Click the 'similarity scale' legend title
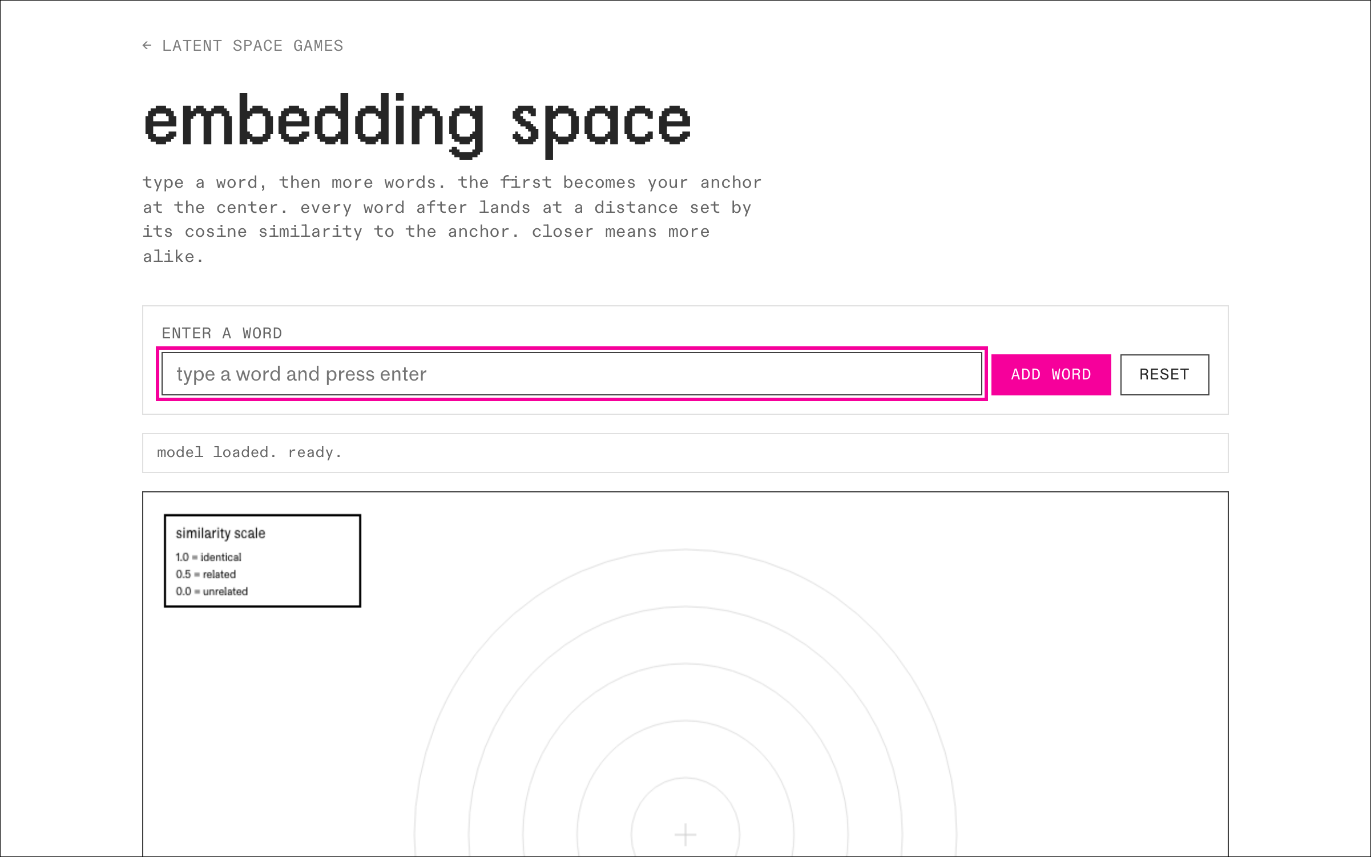Screen dimensions: 1371x857 pos(220,533)
